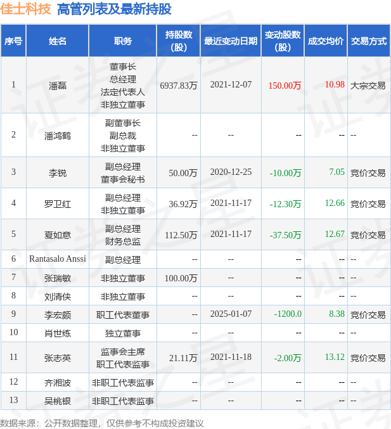Click the name 潘磊
Screen dimensions: 391x429
[x=58, y=86]
